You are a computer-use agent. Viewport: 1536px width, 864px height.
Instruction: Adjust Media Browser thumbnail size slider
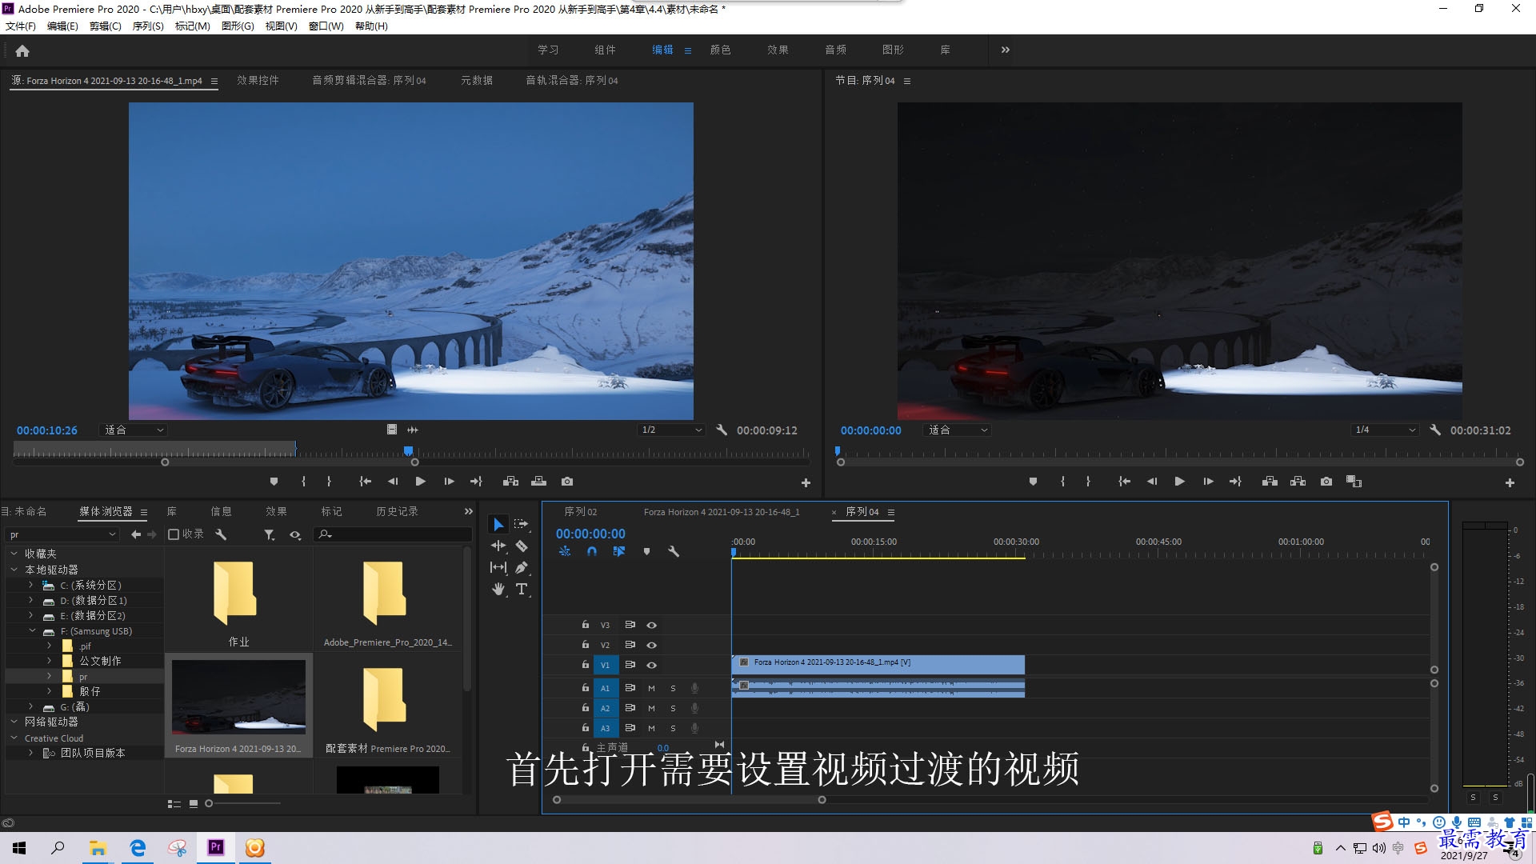[x=209, y=803]
